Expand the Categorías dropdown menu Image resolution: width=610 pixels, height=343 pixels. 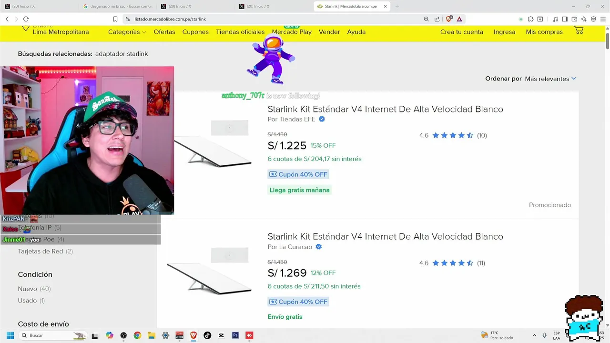pos(127,32)
